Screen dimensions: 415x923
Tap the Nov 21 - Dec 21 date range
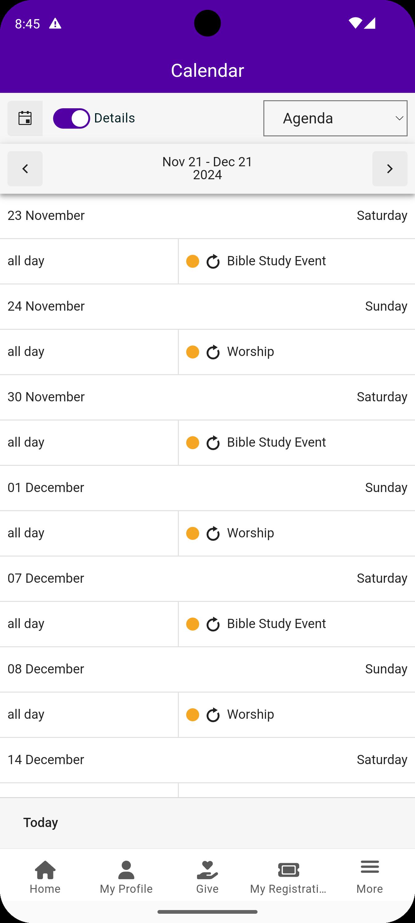(x=207, y=168)
